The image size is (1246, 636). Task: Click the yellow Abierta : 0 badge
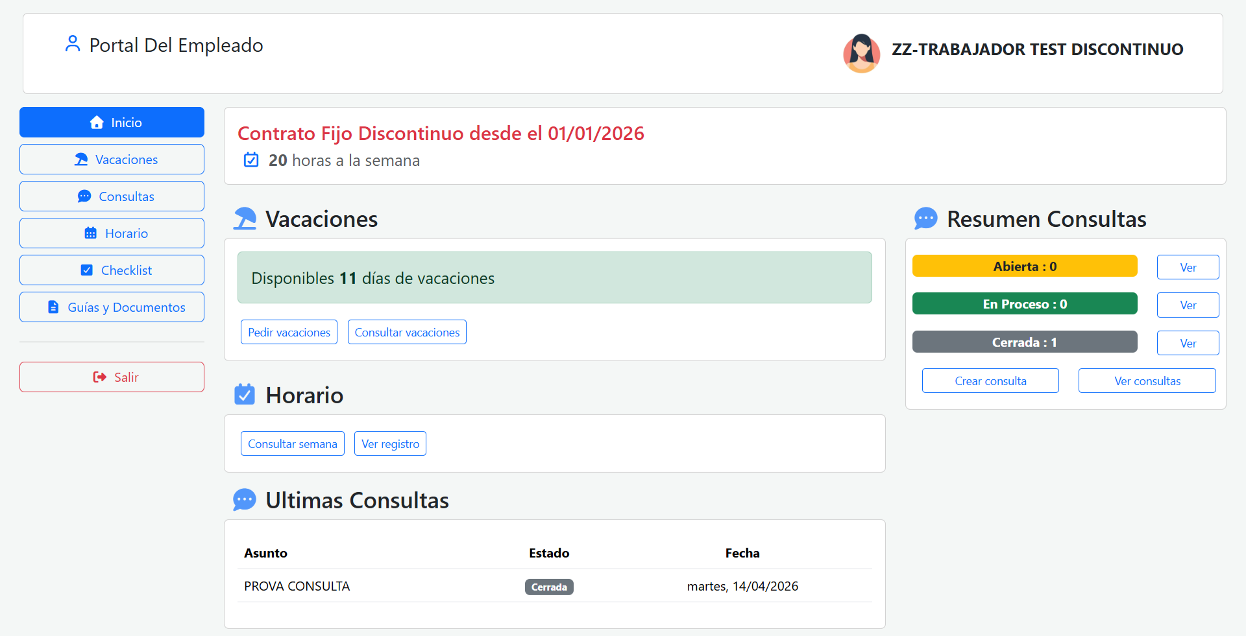(1025, 266)
